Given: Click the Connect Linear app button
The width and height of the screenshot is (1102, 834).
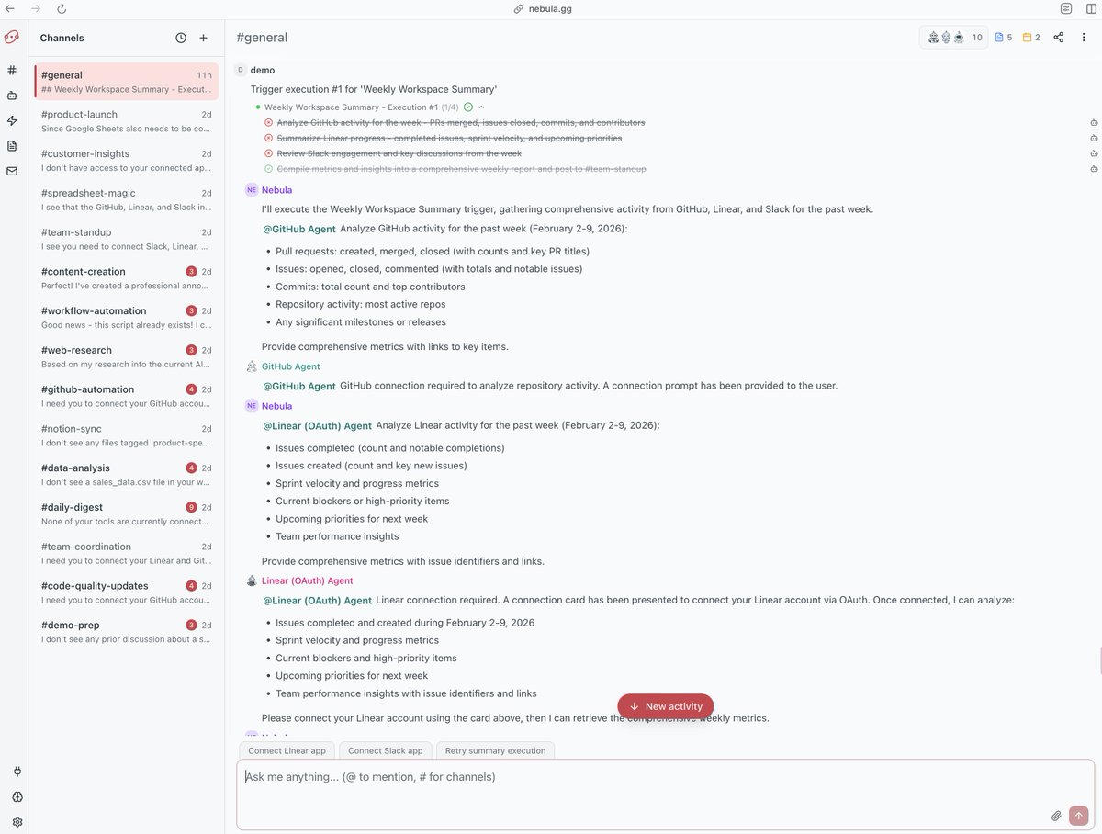Looking at the screenshot, I should coord(287,750).
